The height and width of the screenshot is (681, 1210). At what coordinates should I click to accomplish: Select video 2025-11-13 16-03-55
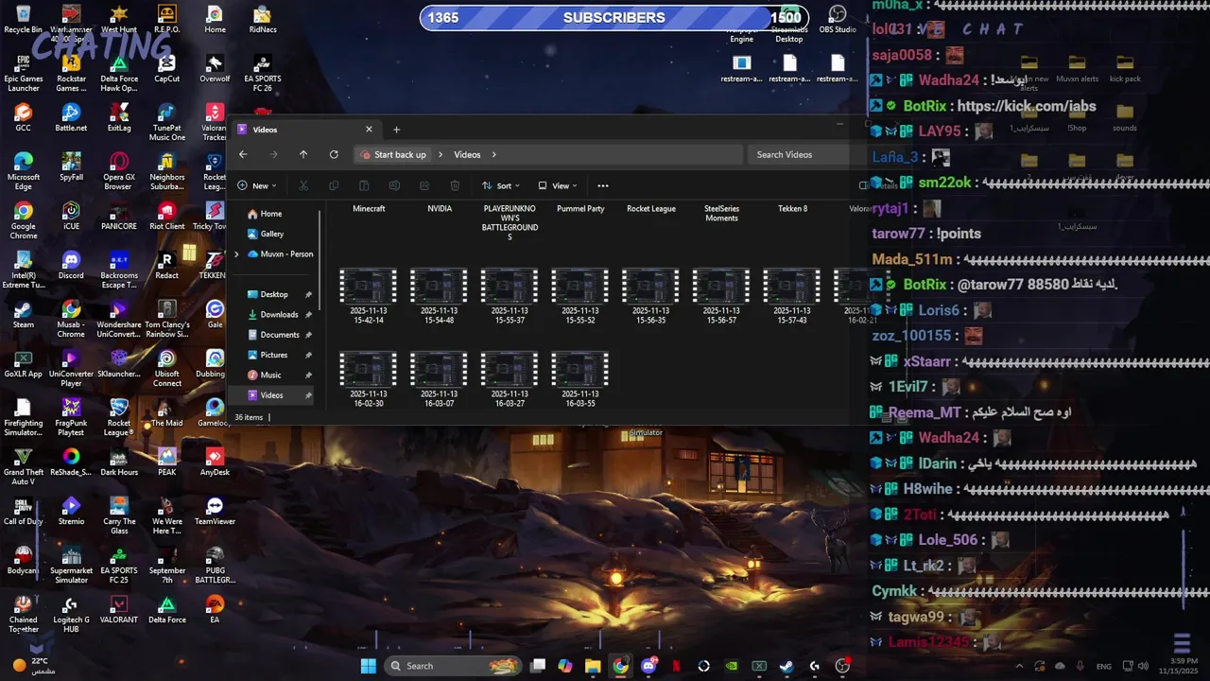point(579,378)
